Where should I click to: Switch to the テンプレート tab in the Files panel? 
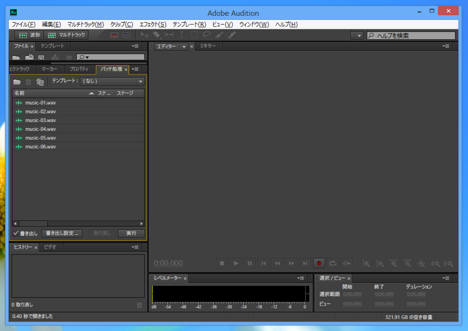coord(53,46)
